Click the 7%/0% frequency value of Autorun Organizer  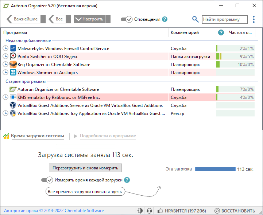pos(247,89)
